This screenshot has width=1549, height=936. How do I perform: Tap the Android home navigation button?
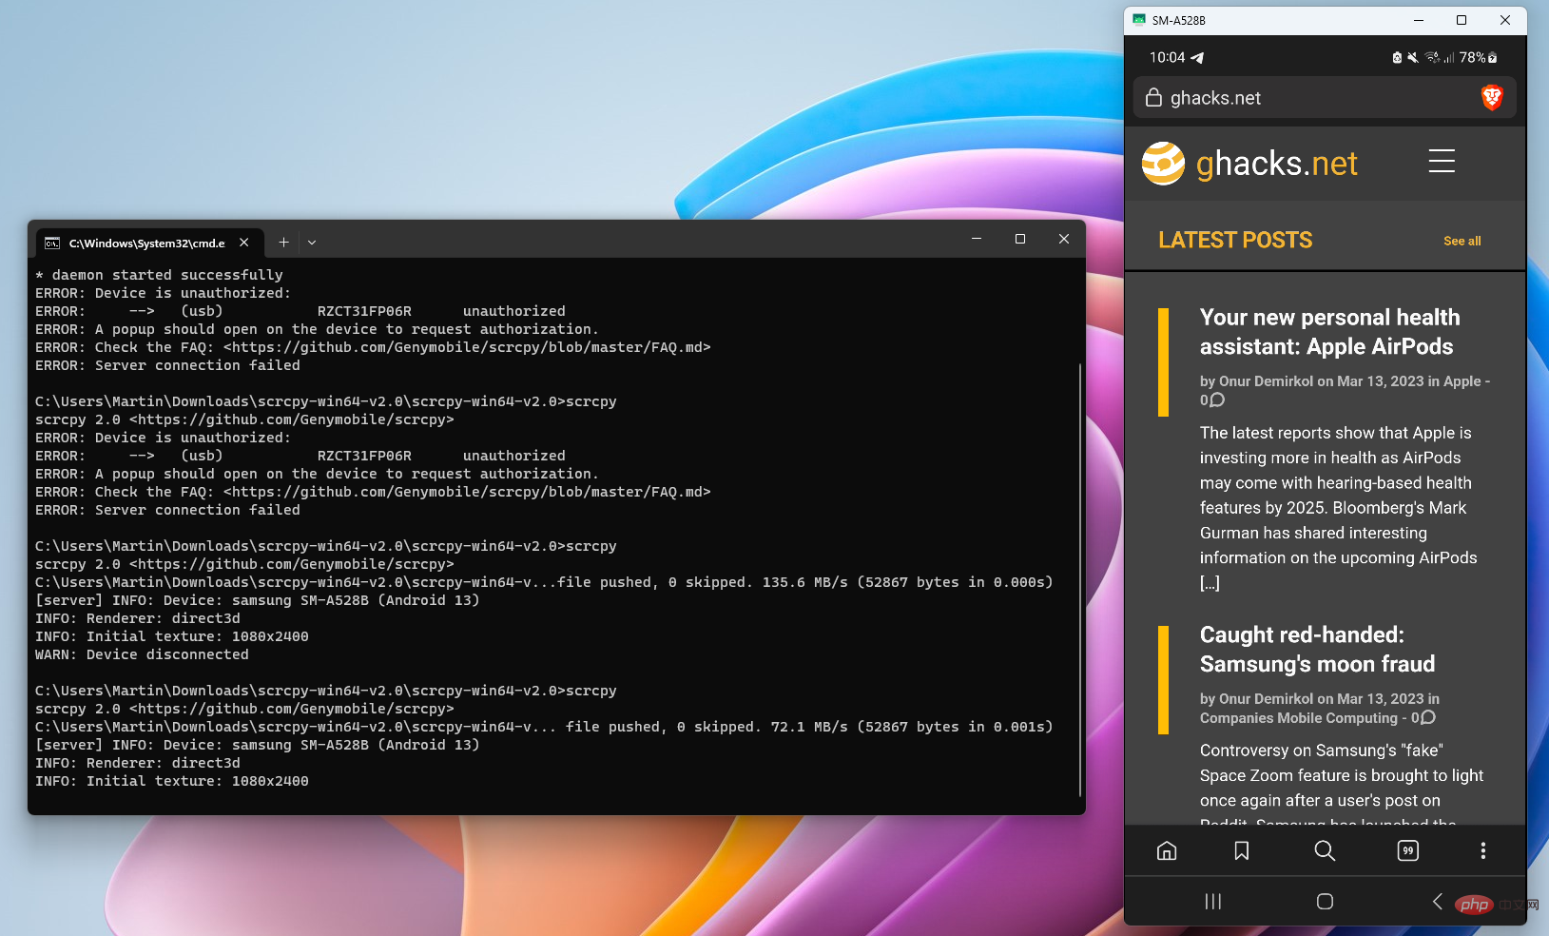click(1324, 902)
